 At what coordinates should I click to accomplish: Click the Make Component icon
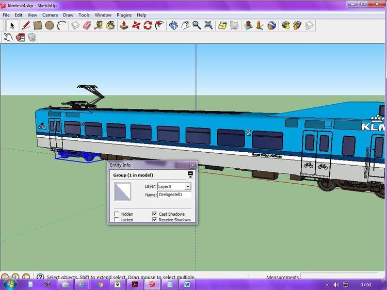pos(75,25)
